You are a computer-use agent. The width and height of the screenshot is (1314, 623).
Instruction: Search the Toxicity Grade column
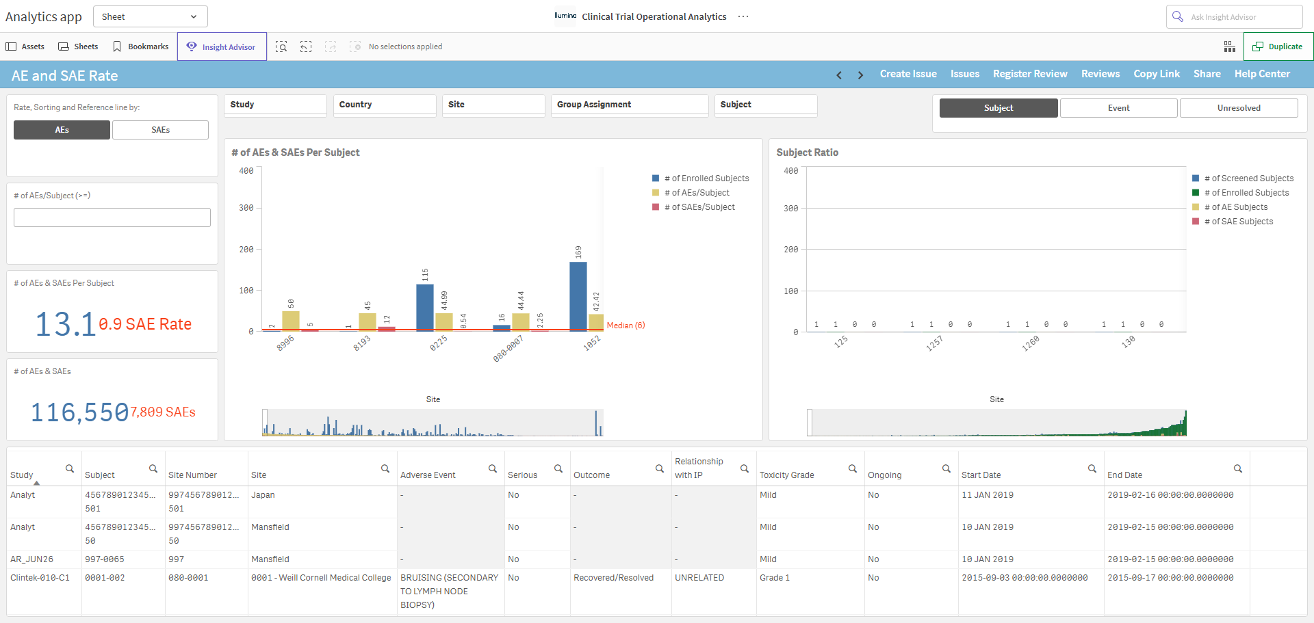[x=853, y=468]
